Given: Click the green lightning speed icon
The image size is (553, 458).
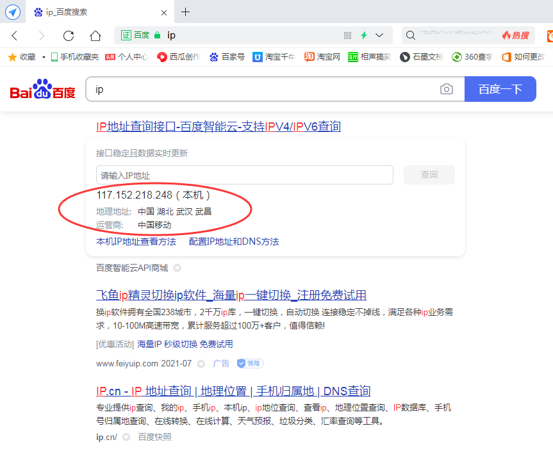Looking at the screenshot, I should (363, 35).
